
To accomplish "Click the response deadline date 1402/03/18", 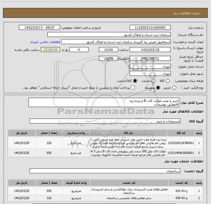I will tap(150, 50).
